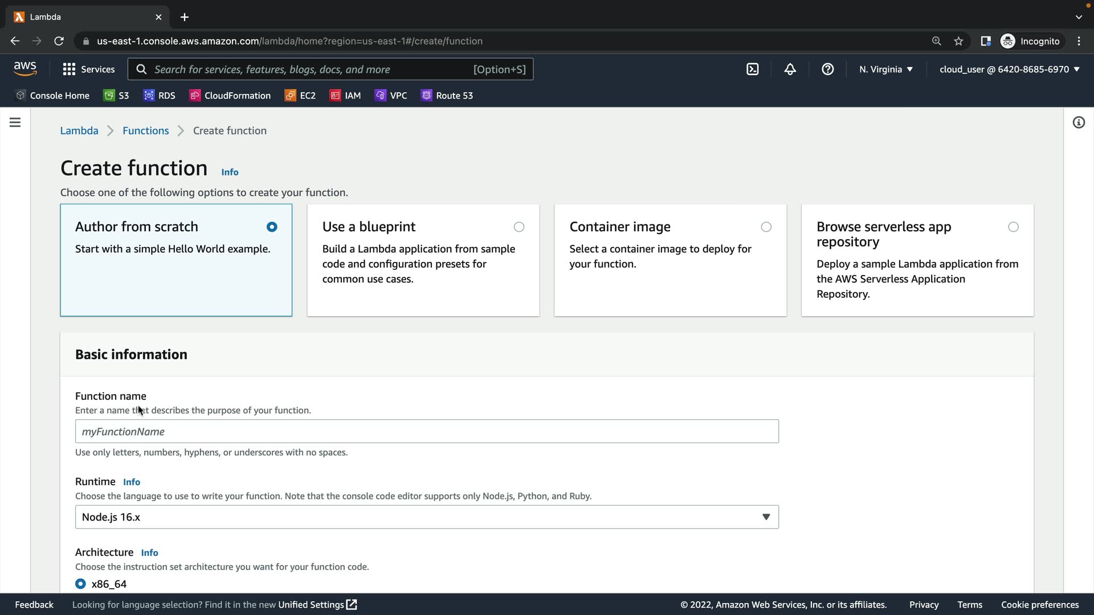This screenshot has width=1094, height=615.
Task: Open the info panel icon at right
Action: pos(1079,122)
